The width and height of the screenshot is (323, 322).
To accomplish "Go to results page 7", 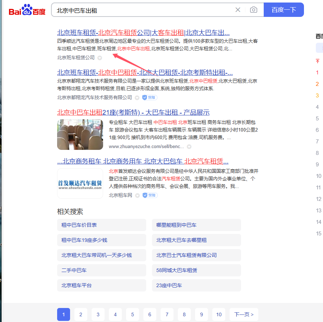I will click(x=167, y=314).
